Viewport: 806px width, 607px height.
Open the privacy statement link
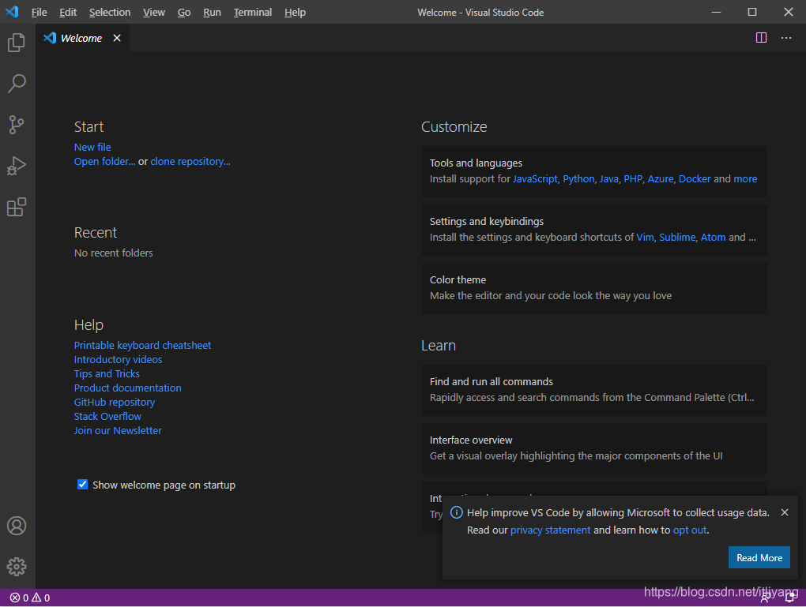pos(550,530)
